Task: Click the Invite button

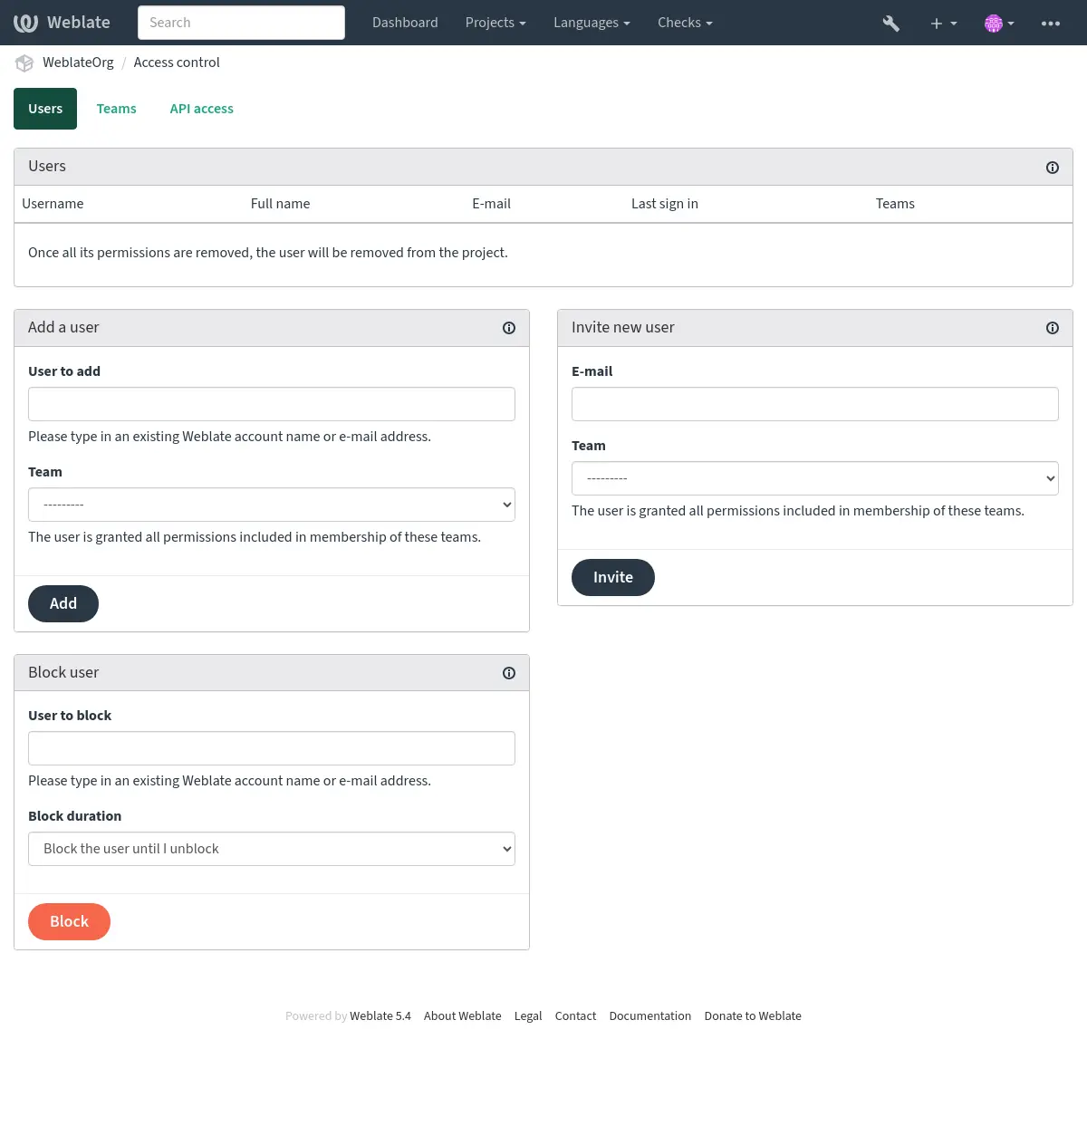Action: click(613, 577)
